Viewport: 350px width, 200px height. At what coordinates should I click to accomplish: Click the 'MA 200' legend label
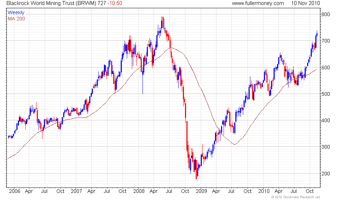16,19
